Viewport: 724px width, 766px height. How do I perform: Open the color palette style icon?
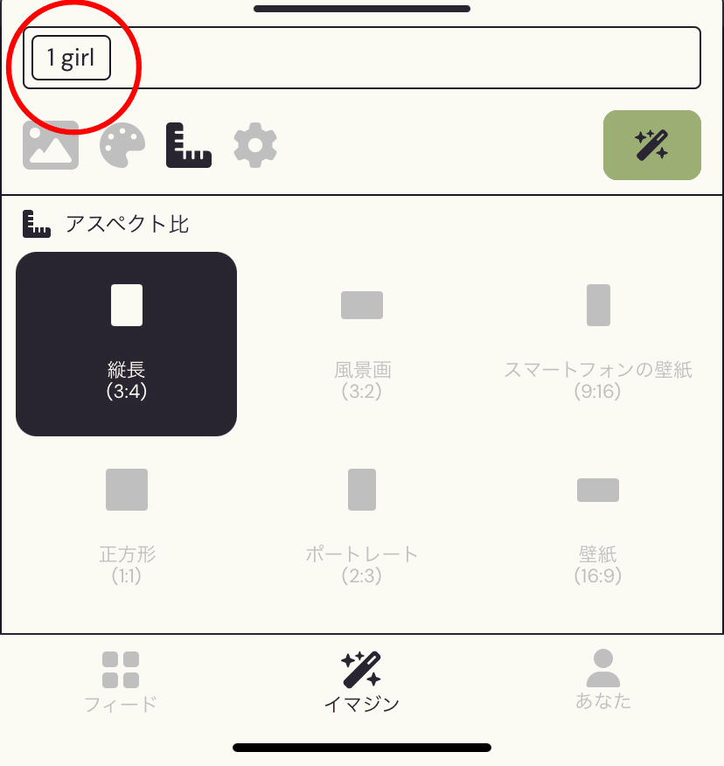click(x=122, y=145)
